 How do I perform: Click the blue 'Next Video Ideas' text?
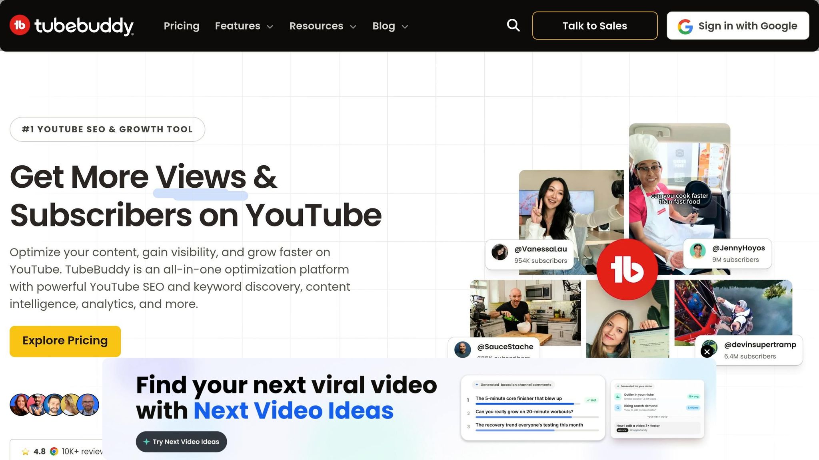coord(294,410)
